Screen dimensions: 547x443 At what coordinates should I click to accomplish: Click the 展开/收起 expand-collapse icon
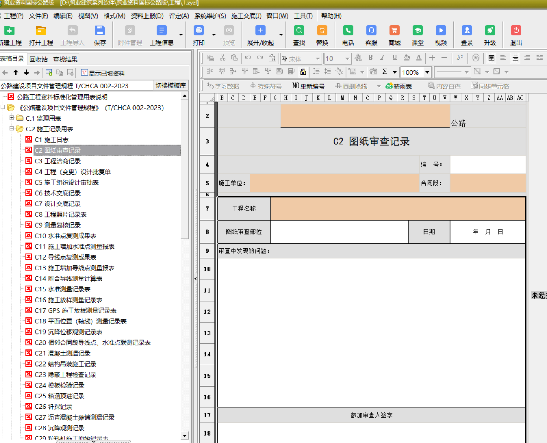260,31
